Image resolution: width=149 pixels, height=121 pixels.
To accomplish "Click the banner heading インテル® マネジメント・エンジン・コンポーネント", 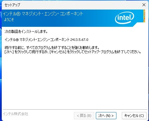I will tap(43, 14).
